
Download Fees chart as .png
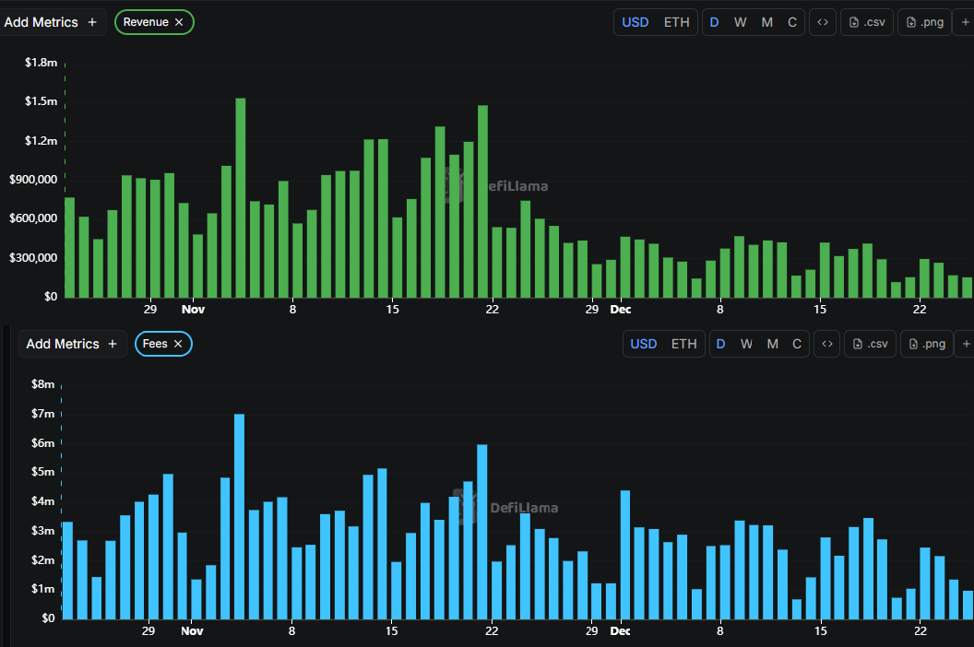[x=927, y=344]
